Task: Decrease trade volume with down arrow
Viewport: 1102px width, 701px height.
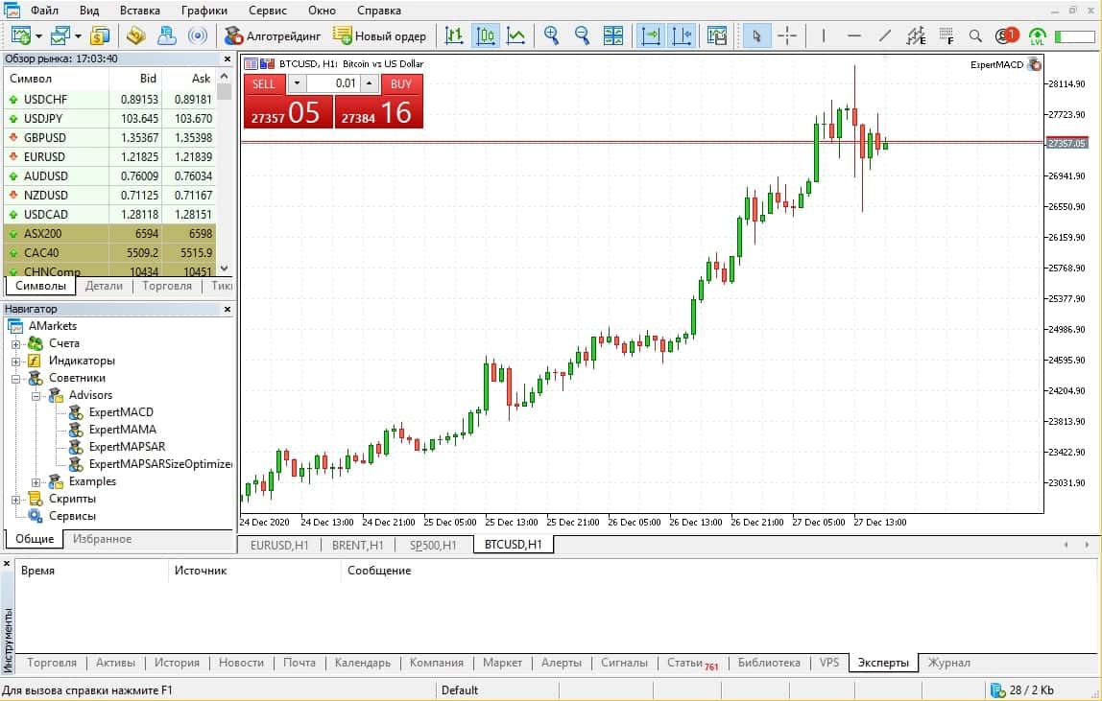Action: [297, 83]
